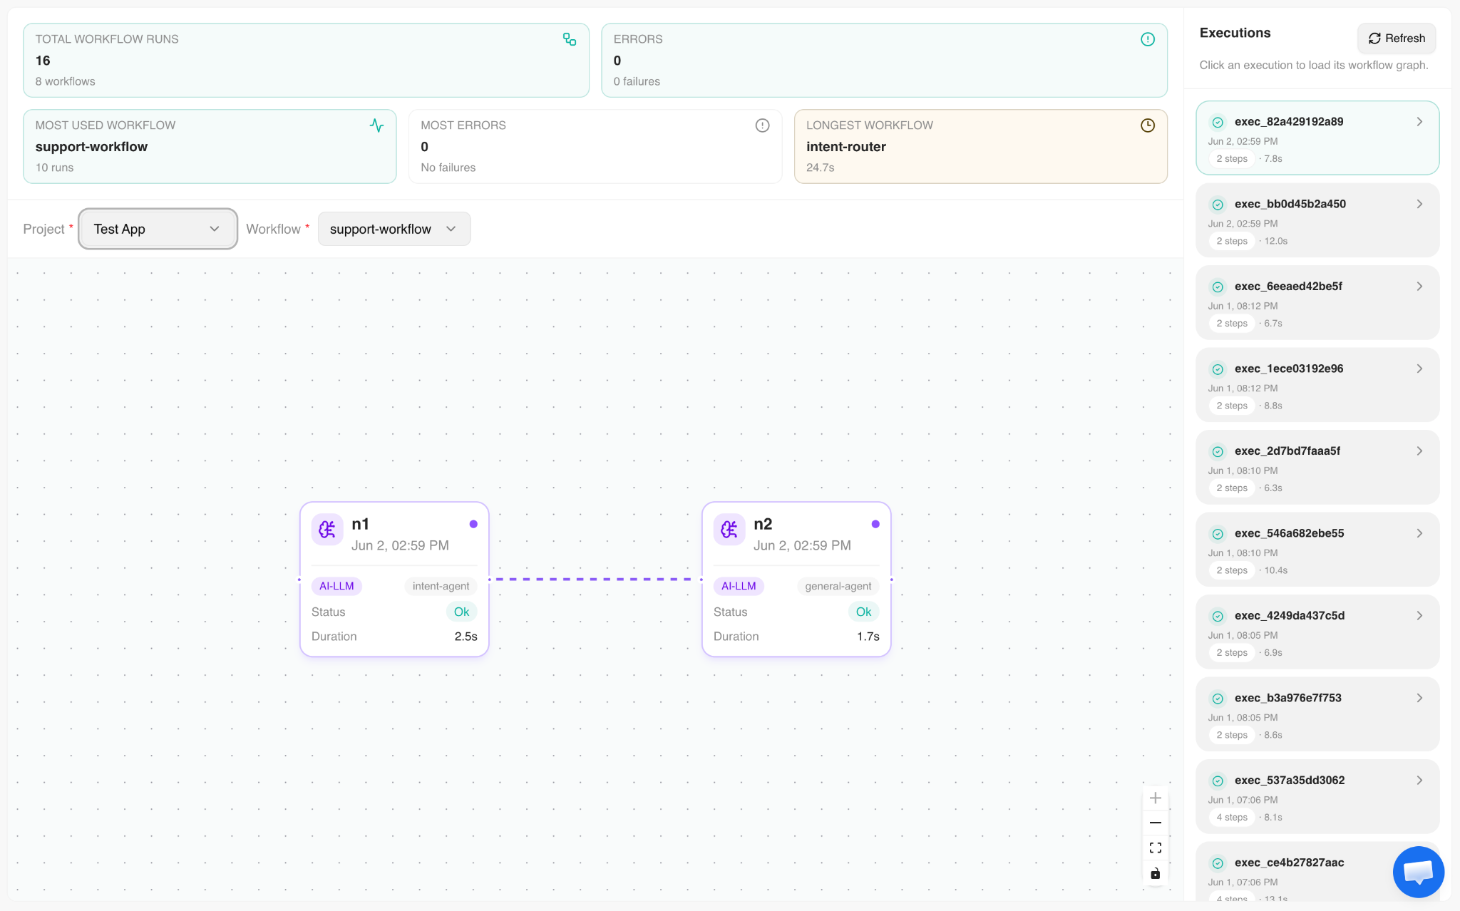Click the n1 node title
The height and width of the screenshot is (911, 1460).
pos(360,524)
